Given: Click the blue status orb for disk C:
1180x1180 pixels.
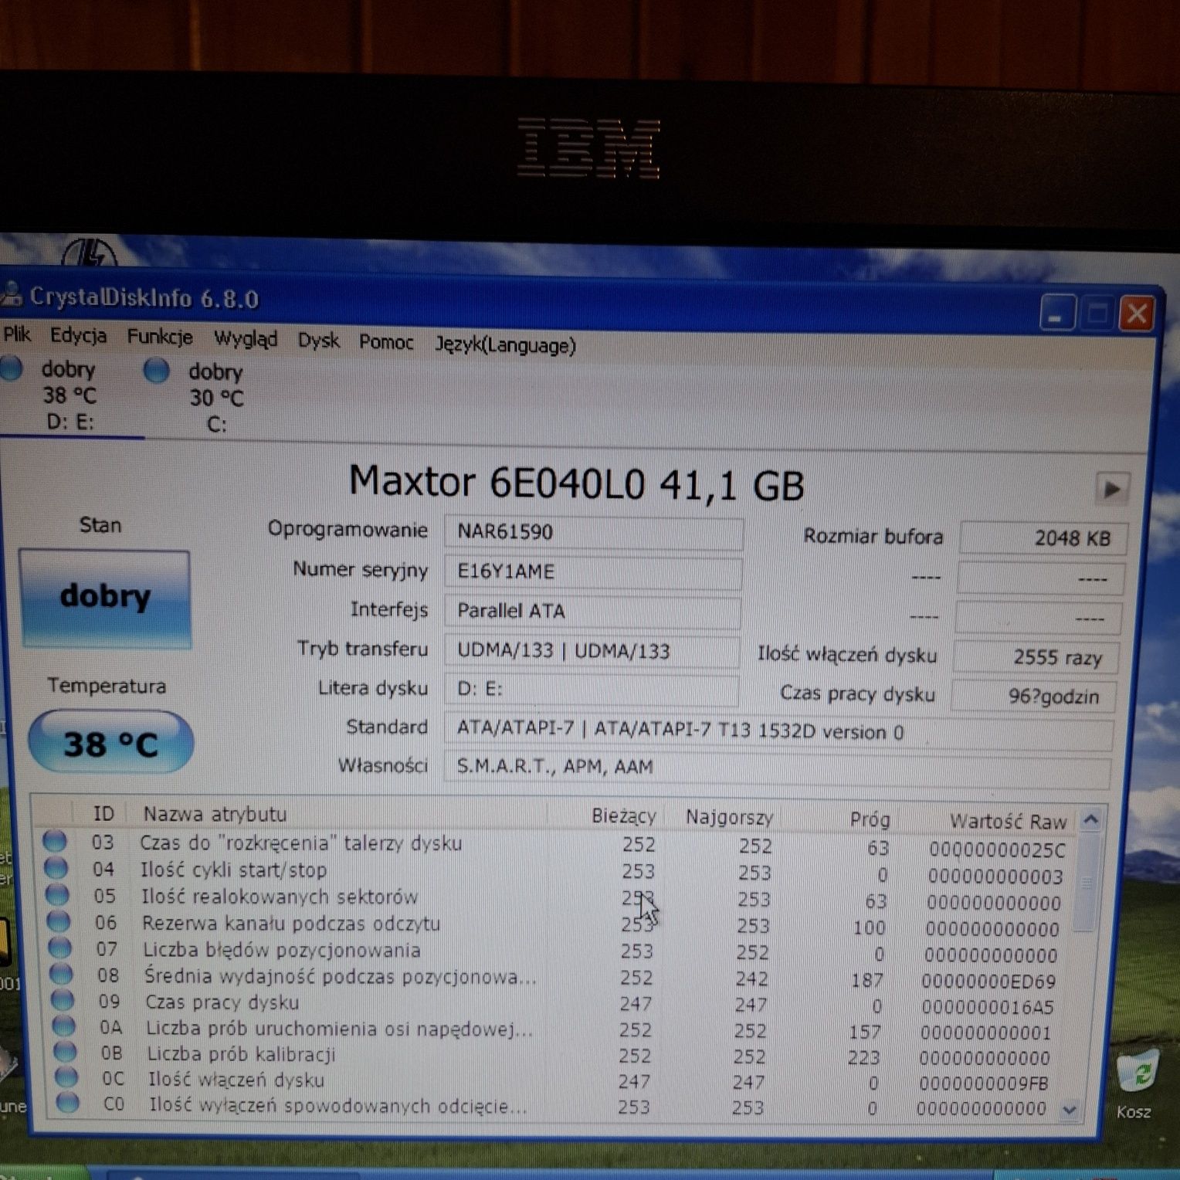Looking at the screenshot, I should tap(156, 371).
